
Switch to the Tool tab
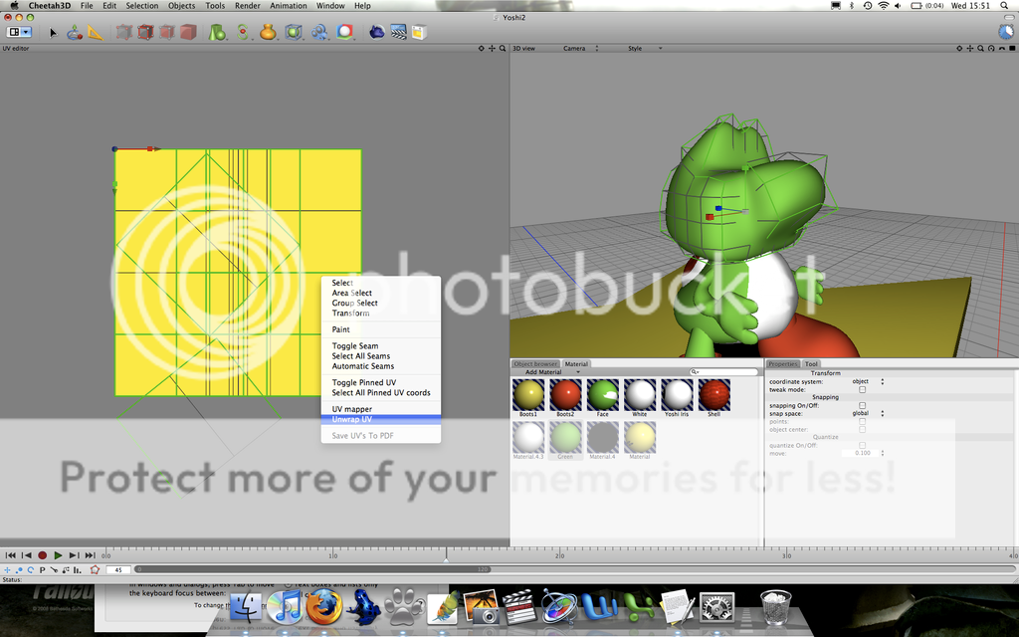[811, 364]
